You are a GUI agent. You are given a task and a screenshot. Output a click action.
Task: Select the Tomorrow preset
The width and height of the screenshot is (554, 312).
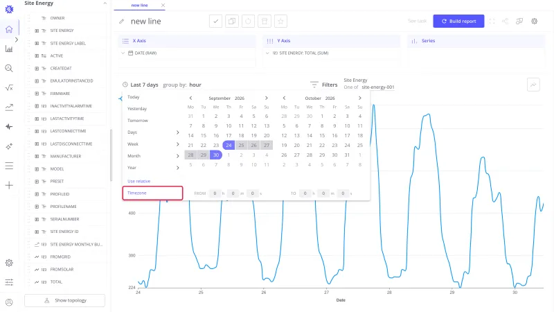pyautogui.click(x=138, y=121)
